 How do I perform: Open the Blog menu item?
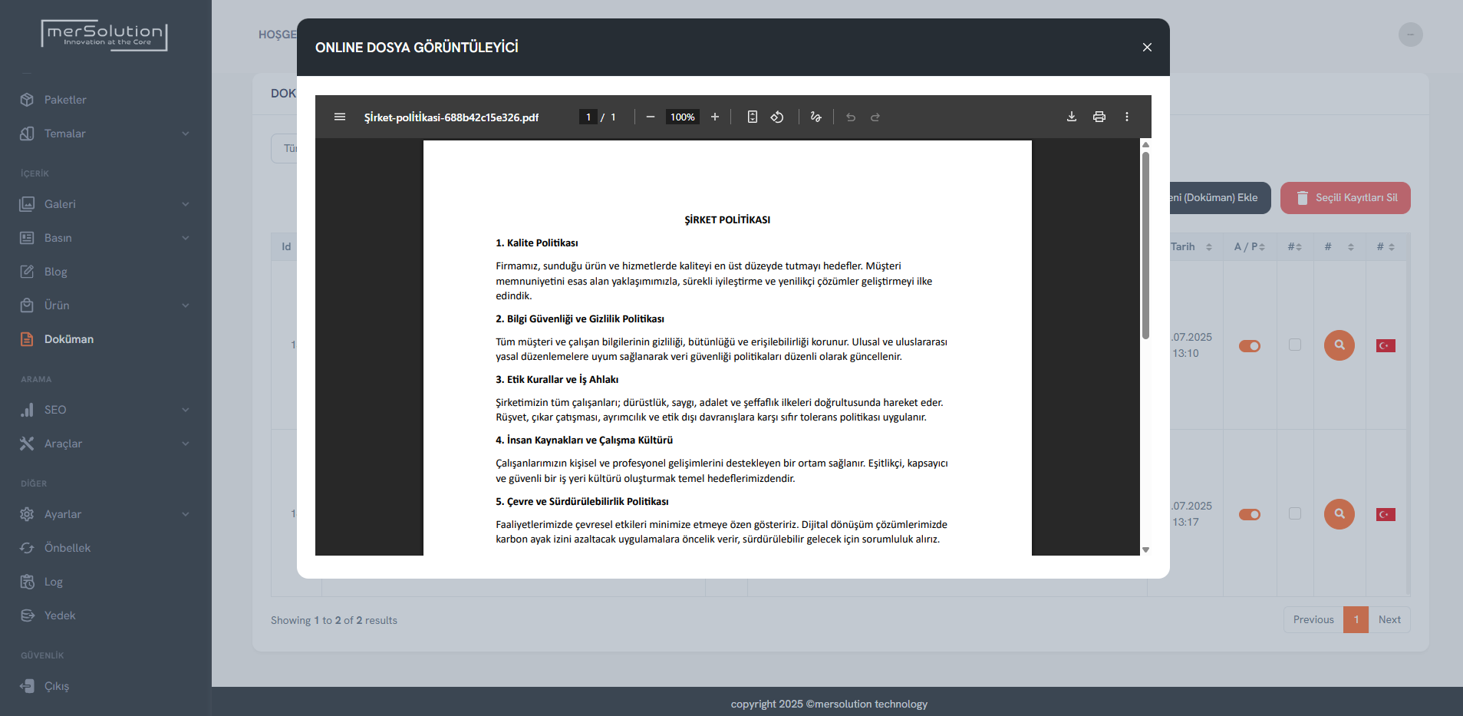click(x=56, y=272)
